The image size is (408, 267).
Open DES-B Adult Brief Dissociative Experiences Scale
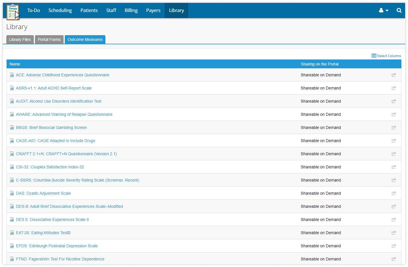[69, 206]
